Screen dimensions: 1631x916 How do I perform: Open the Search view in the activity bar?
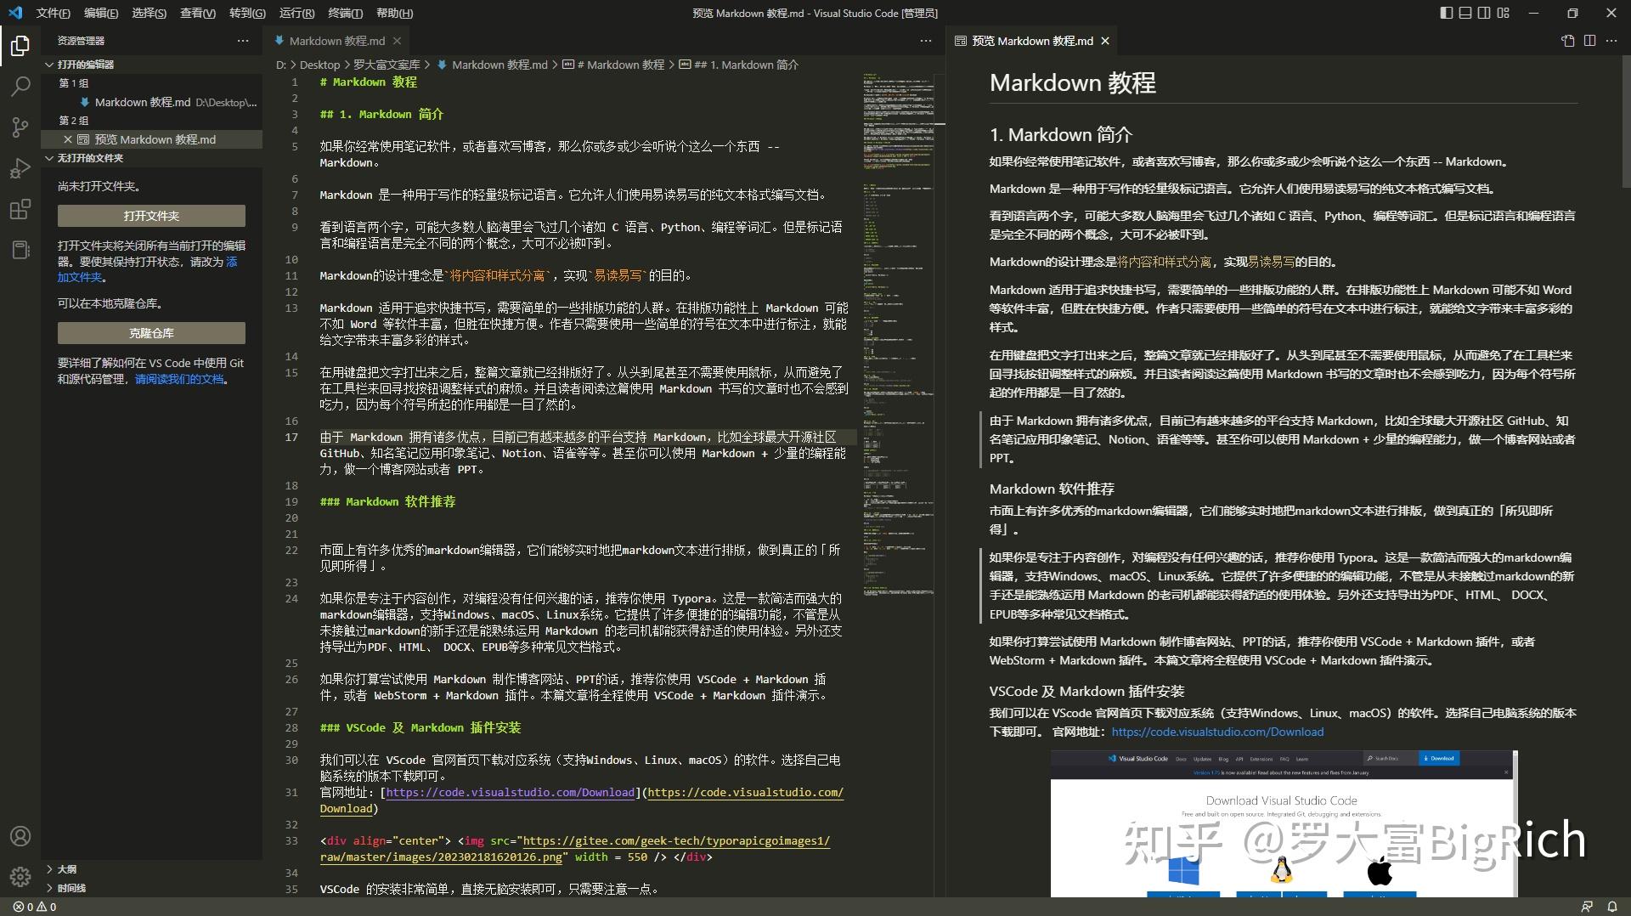(20, 86)
